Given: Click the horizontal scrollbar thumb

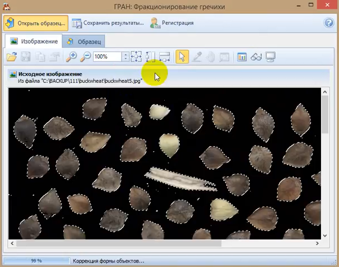Looking at the screenshot, I should pyautogui.click(x=119, y=243).
